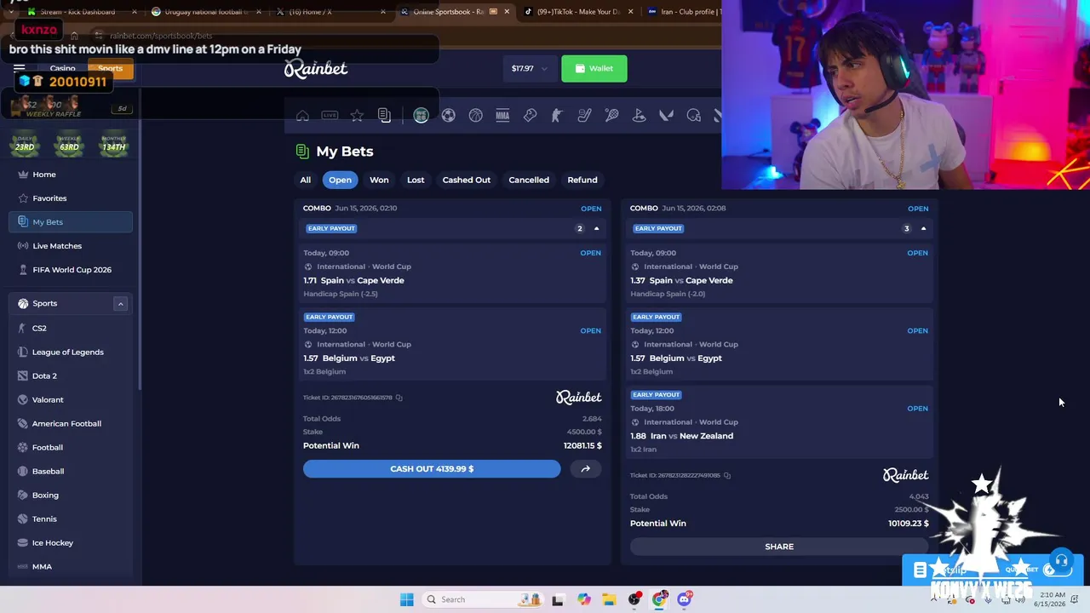The width and height of the screenshot is (1090, 613).
Task: Click the favorites star toolbar icon
Action: tap(357, 116)
